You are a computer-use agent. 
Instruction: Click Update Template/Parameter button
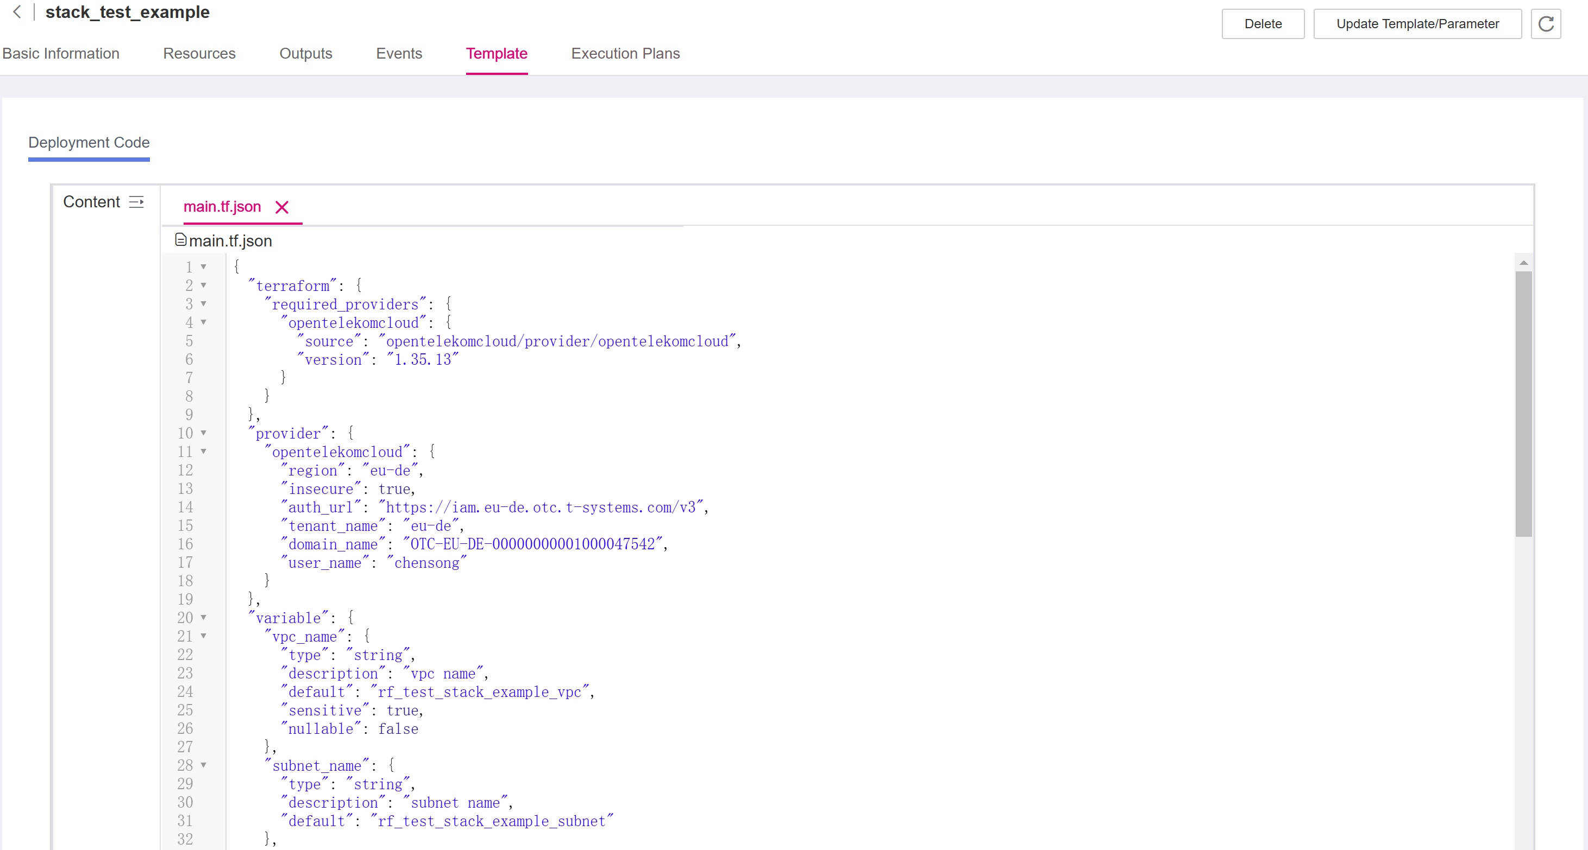(x=1417, y=24)
